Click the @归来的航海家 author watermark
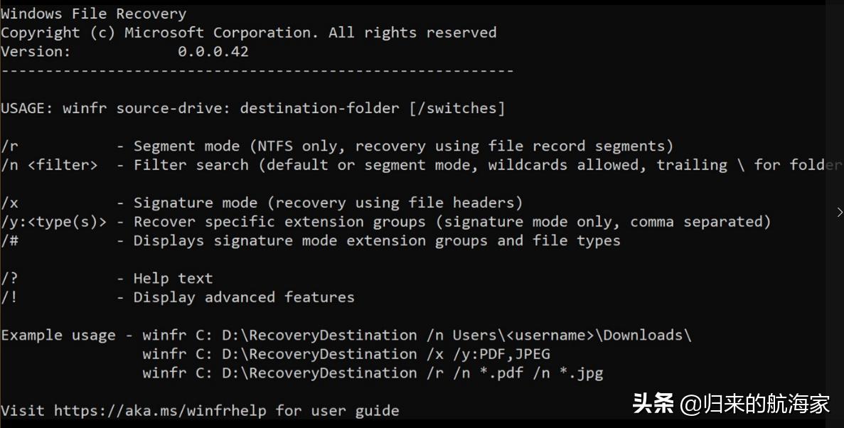Screen dimensions: 844x428 [x=754, y=404]
